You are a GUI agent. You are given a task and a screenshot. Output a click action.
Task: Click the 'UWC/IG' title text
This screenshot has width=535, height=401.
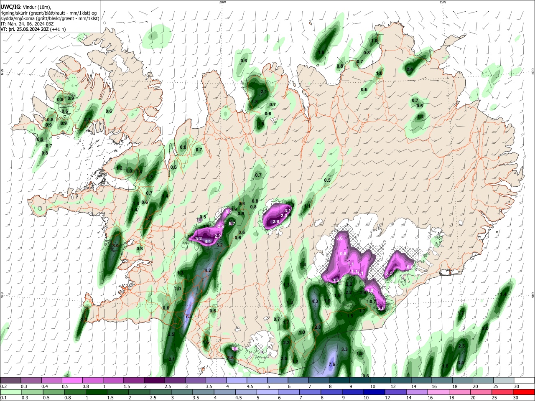[x=10, y=7]
